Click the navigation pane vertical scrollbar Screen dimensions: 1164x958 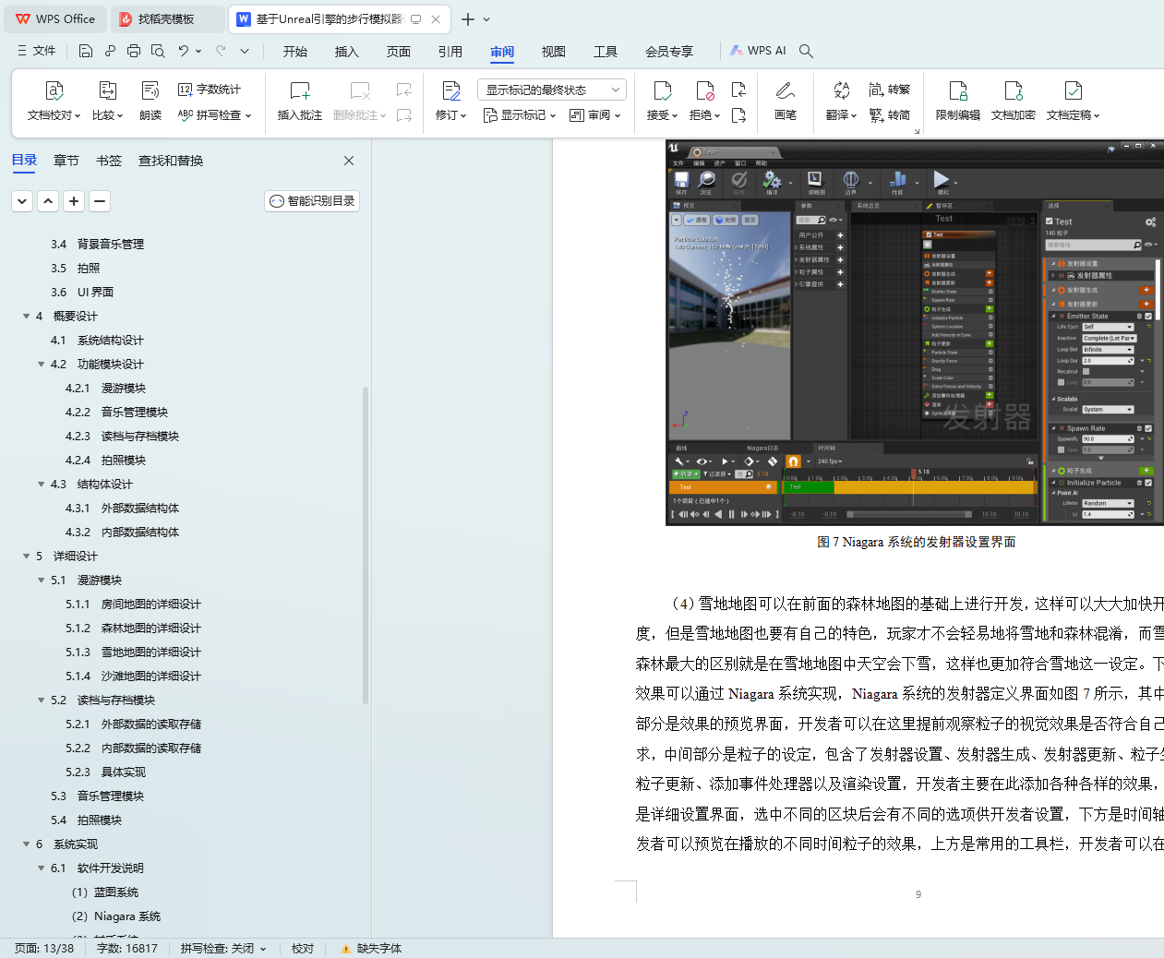(366, 545)
